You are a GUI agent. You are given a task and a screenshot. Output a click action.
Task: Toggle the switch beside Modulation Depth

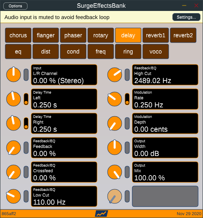point(127,123)
